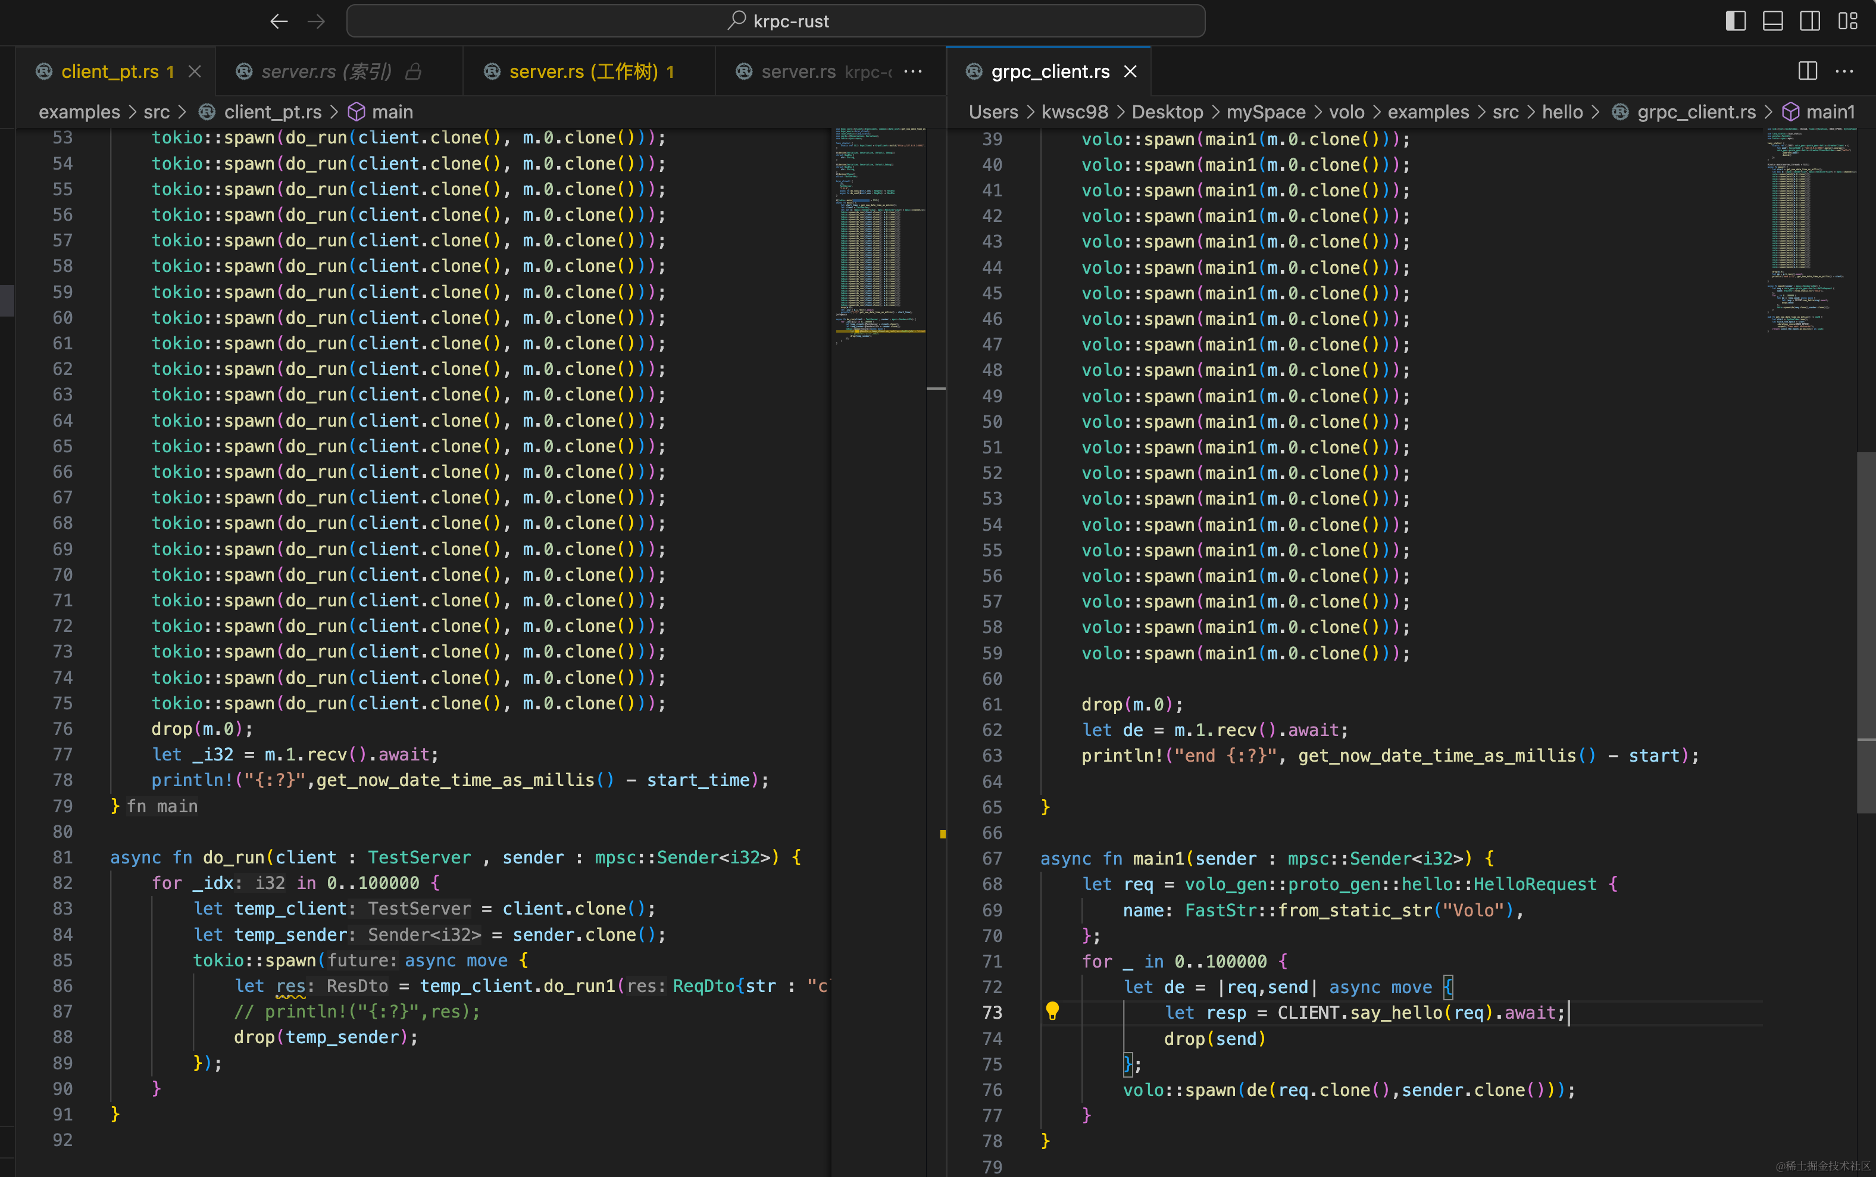Toggle the primary sidebar visibility icon
The width and height of the screenshot is (1876, 1177).
(x=1735, y=21)
